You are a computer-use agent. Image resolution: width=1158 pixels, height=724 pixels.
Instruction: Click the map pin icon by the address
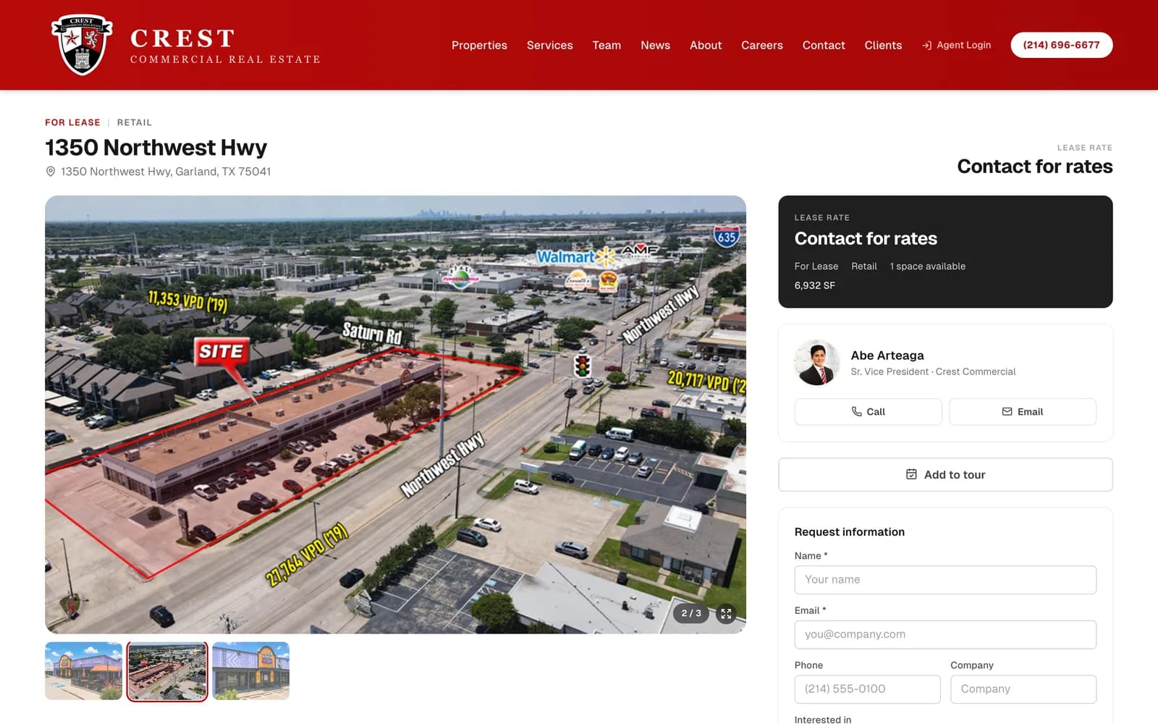[51, 172]
